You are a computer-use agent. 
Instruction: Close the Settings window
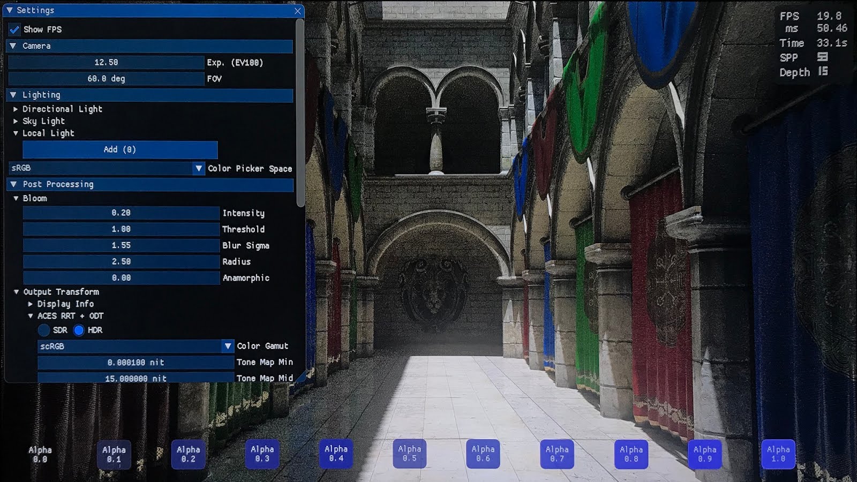(x=298, y=11)
